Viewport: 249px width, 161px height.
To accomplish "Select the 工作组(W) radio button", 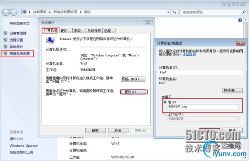I will (x=165, y=114).
